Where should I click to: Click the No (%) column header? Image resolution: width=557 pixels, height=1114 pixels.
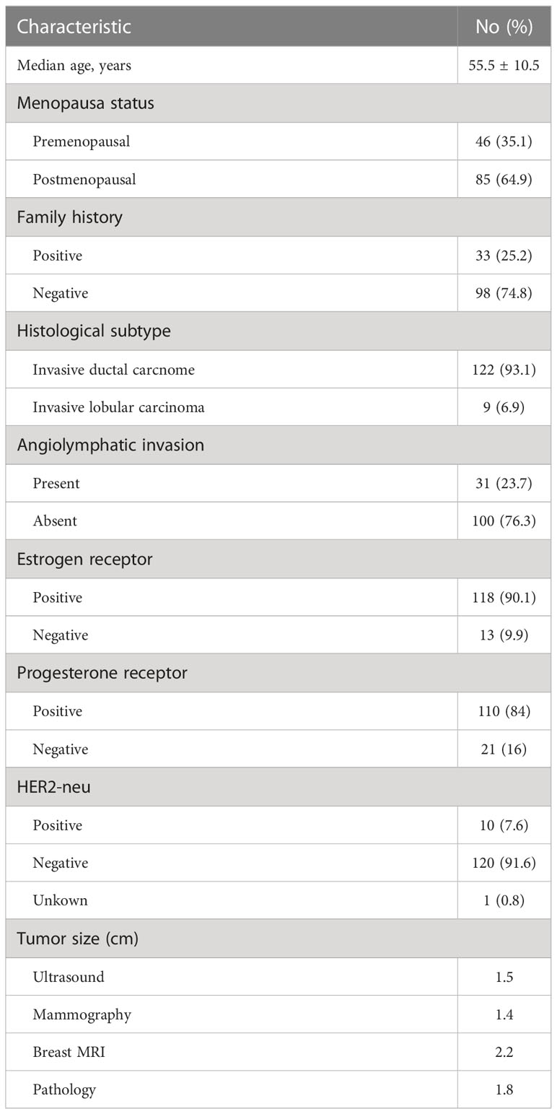pyautogui.click(x=504, y=27)
